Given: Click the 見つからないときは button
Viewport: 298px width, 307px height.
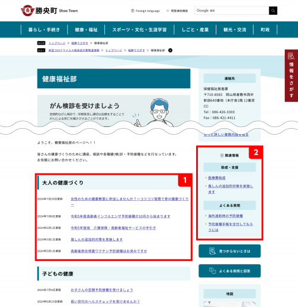Looking at the screenshot, I should pyautogui.click(x=229, y=251).
